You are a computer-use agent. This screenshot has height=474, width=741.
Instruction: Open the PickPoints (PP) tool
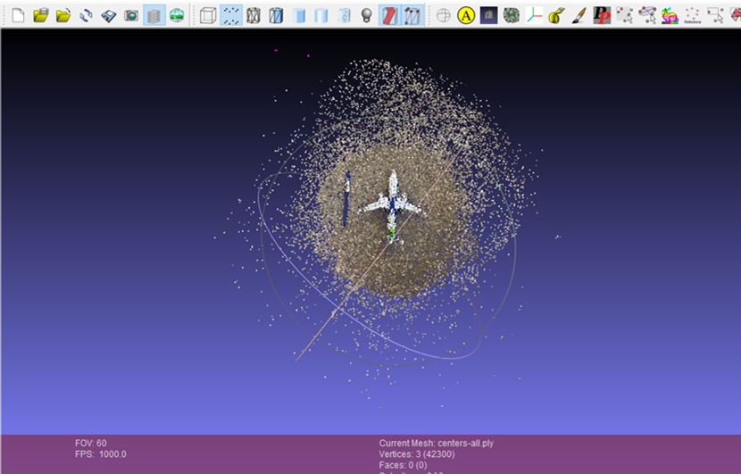click(602, 15)
